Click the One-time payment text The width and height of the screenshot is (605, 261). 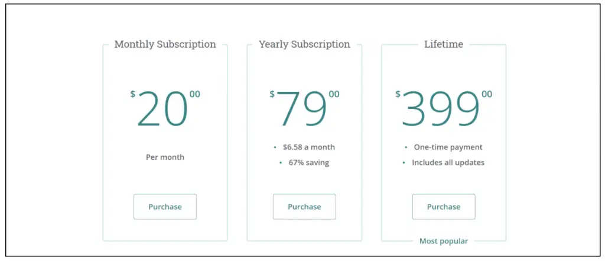(x=448, y=147)
